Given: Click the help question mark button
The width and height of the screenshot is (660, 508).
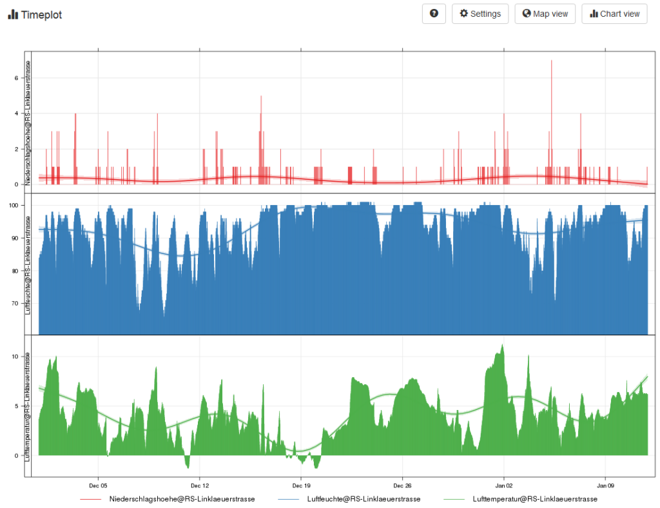Looking at the screenshot, I should coord(434,14).
